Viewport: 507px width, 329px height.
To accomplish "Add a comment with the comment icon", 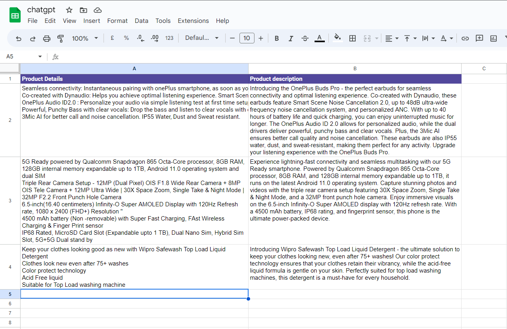I will coord(479,38).
